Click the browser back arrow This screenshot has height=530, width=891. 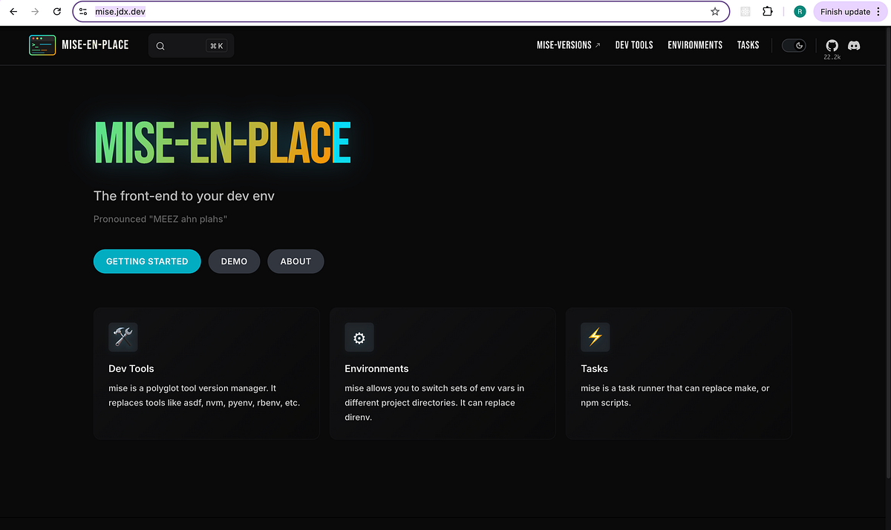coord(13,12)
